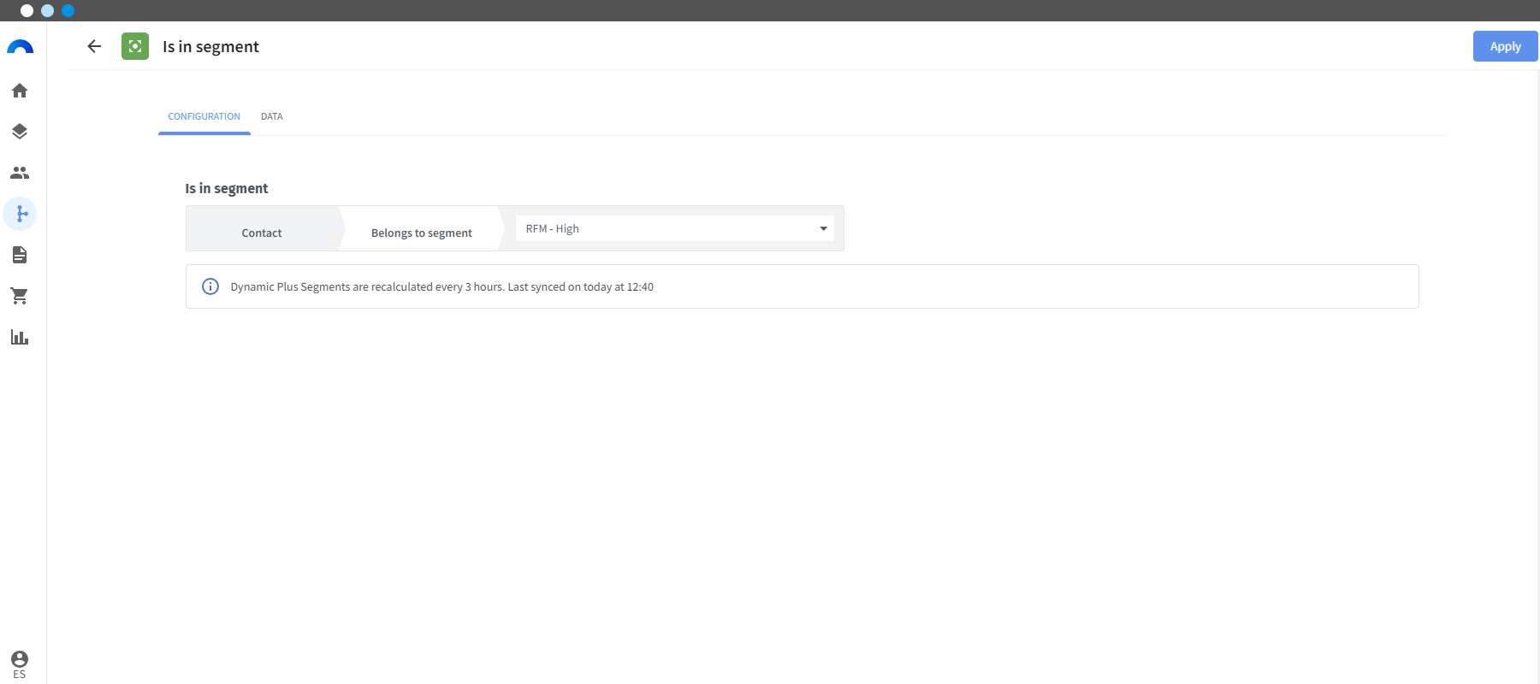Open the Home icon in the sidebar
1540x684 pixels.
[20, 91]
